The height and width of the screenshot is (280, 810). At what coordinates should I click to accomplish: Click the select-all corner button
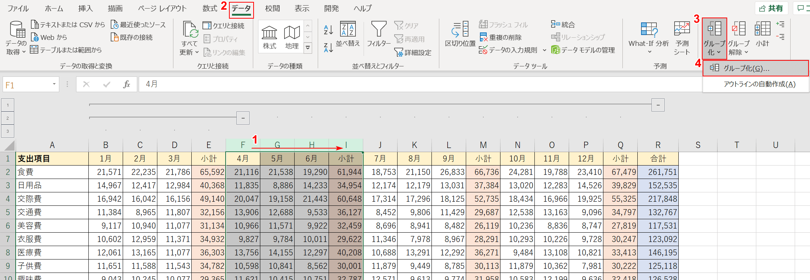[8, 145]
